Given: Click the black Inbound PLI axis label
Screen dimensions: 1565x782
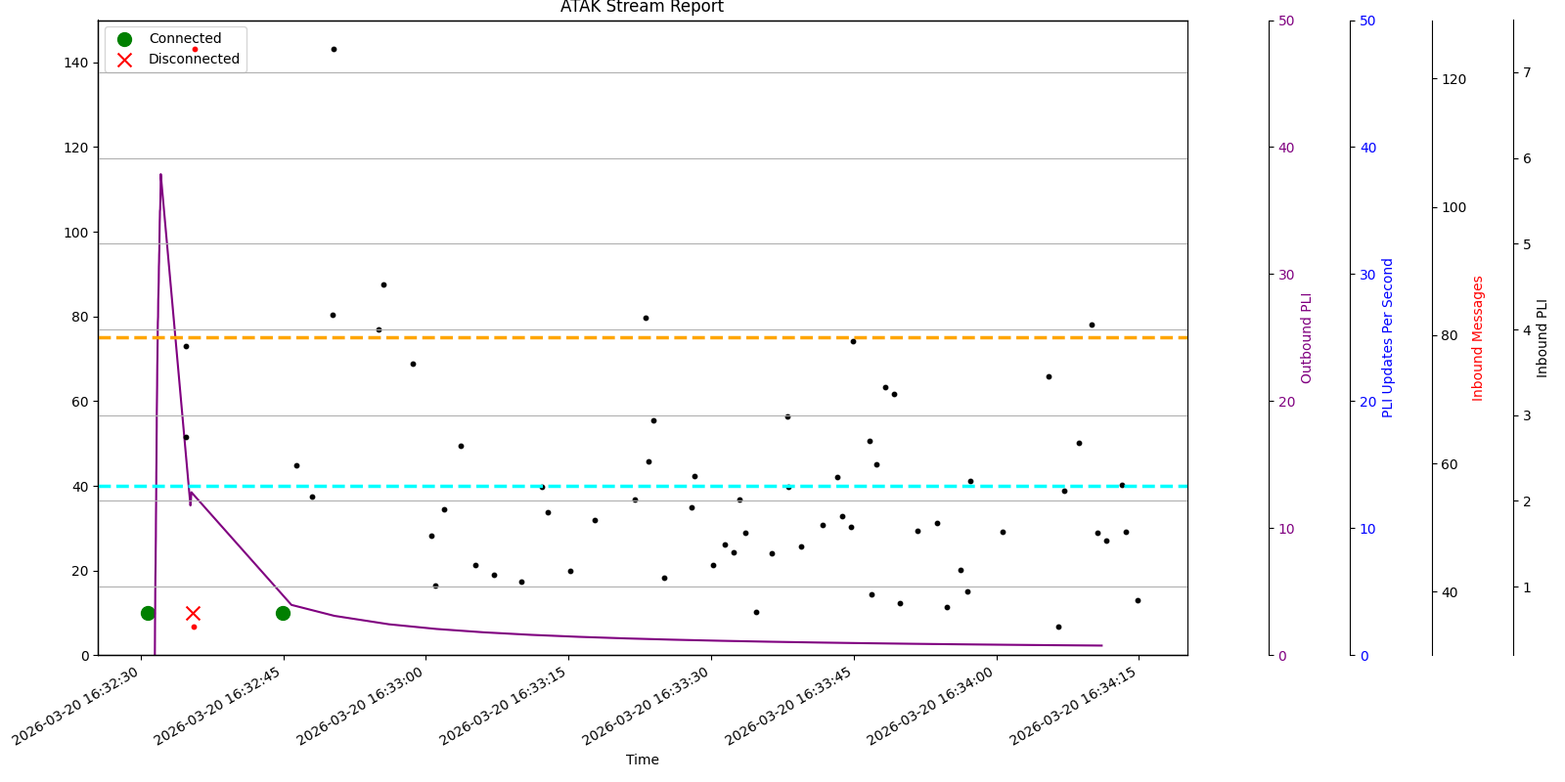Looking at the screenshot, I should (1543, 338).
